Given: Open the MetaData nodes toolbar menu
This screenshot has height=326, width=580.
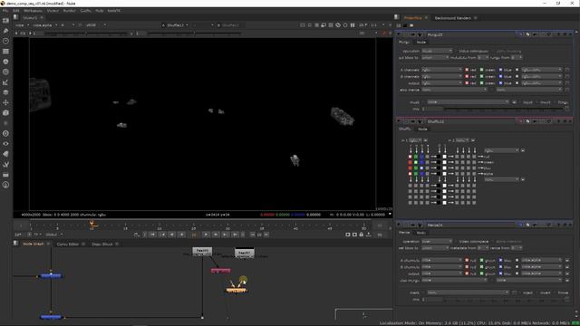Looking at the screenshot, I should click(5, 154).
